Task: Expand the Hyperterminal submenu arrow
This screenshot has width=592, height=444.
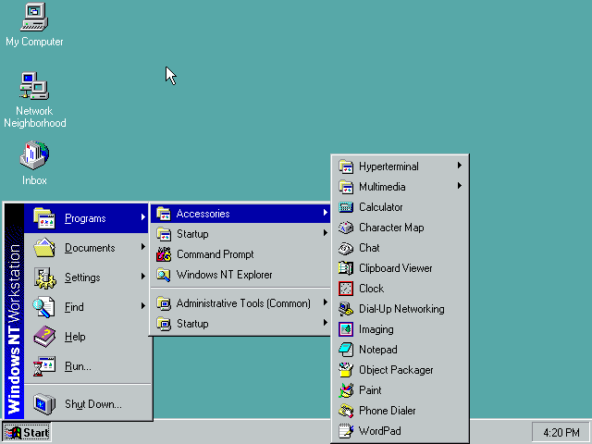Action: point(460,166)
